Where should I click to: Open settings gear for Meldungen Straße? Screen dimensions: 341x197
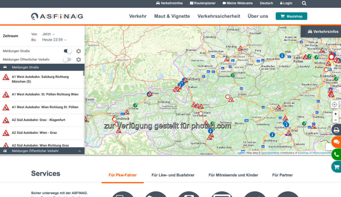coord(79,51)
